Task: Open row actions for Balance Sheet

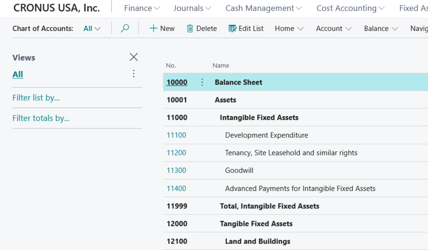Action: pos(202,82)
